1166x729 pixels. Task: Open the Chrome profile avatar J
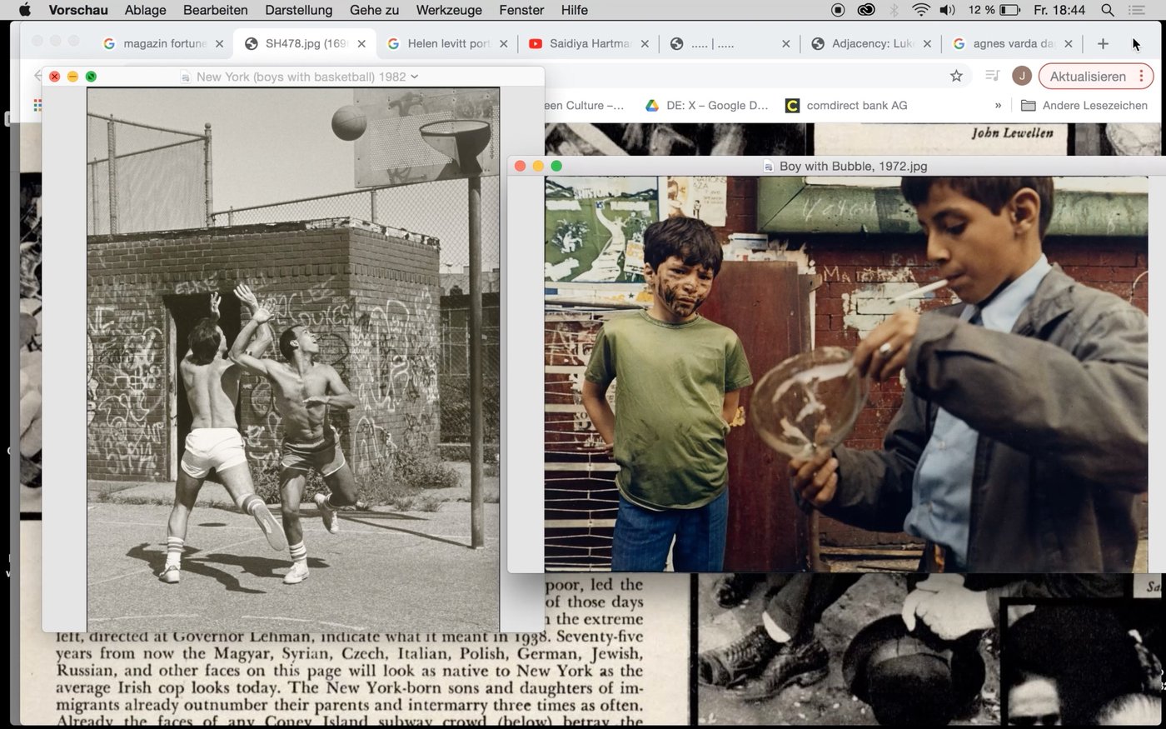pyautogui.click(x=1022, y=76)
